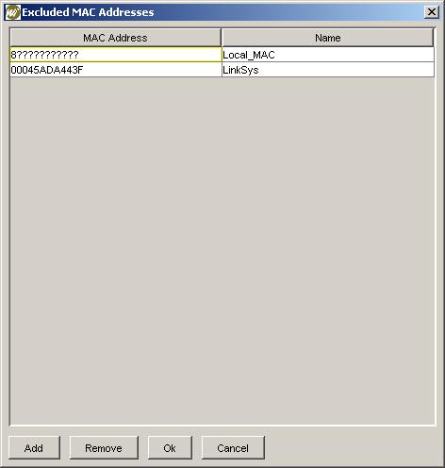Click empty gray area under the MAC Address column
The height and width of the screenshot is (468, 445).
116,252
